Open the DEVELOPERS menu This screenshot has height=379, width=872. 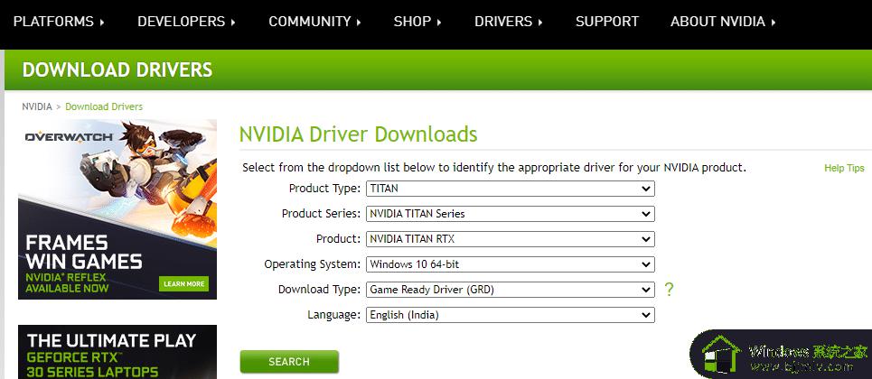(x=187, y=22)
